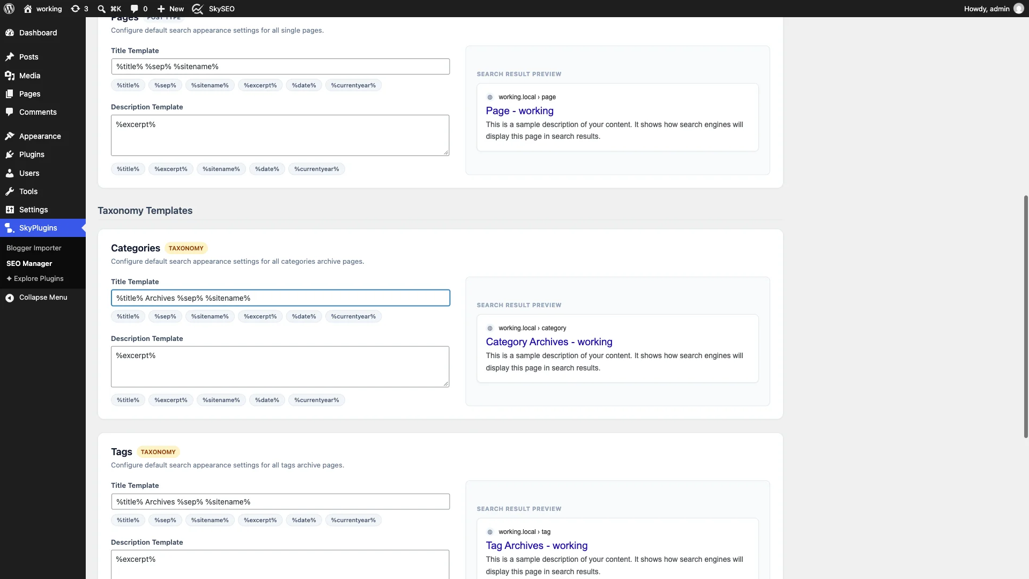Insert %excerpt% tag into Pages description
Screen dimensions: 1029x579
click(171, 169)
